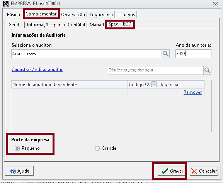Viewport: 223px width, 183px height.
Task: Open the Usuários tab
Action: 126,15
